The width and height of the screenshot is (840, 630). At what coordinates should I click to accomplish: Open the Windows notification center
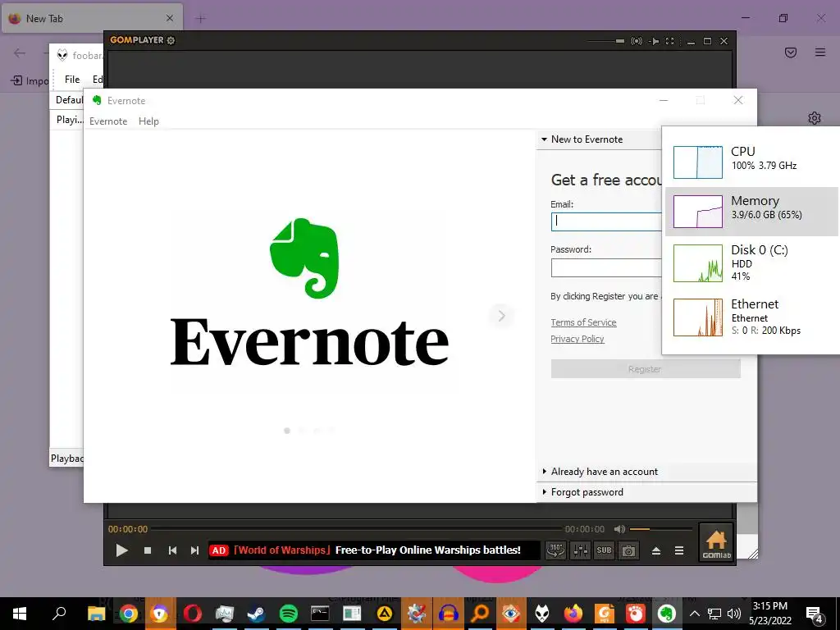(815, 614)
